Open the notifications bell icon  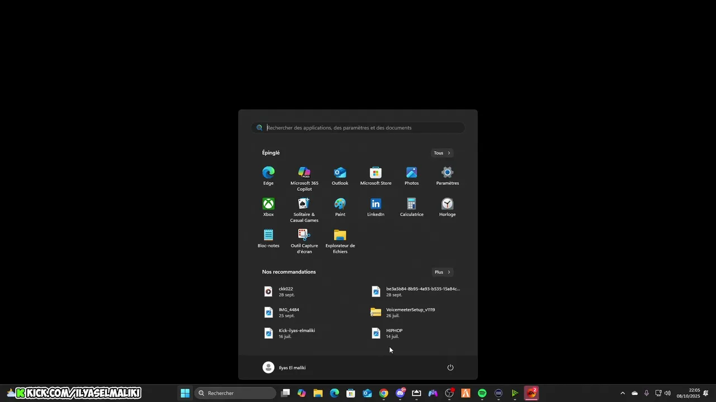[706, 393]
